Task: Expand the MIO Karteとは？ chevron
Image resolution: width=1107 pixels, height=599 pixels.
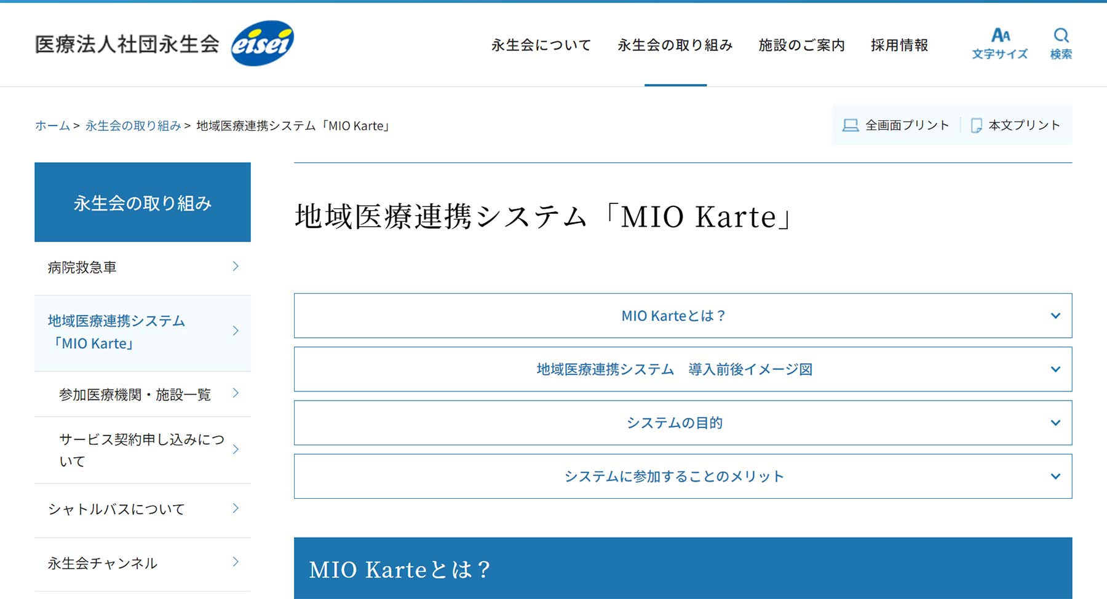Action: (x=1055, y=316)
